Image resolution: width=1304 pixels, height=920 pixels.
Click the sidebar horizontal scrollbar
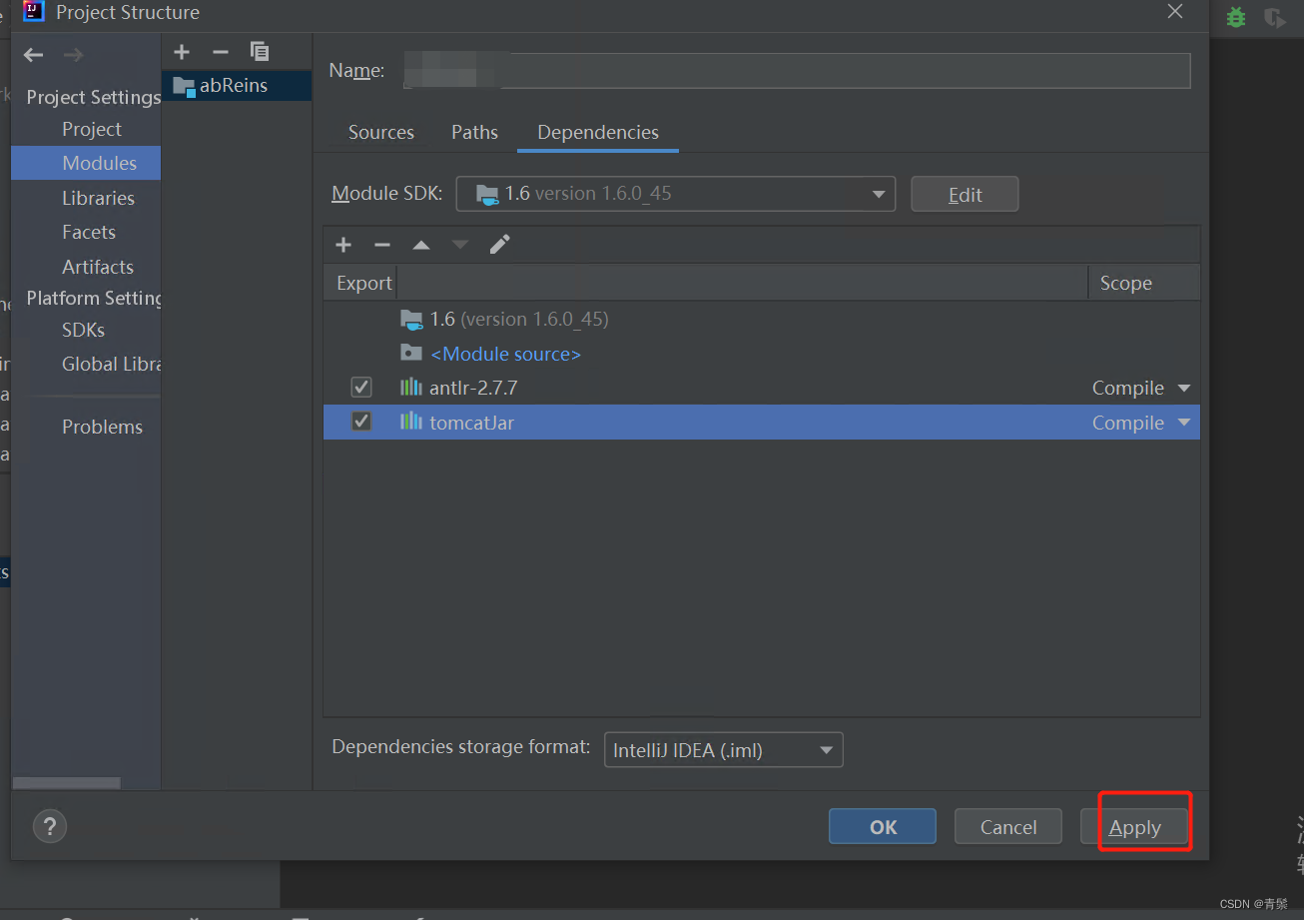[x=66, y=783]
